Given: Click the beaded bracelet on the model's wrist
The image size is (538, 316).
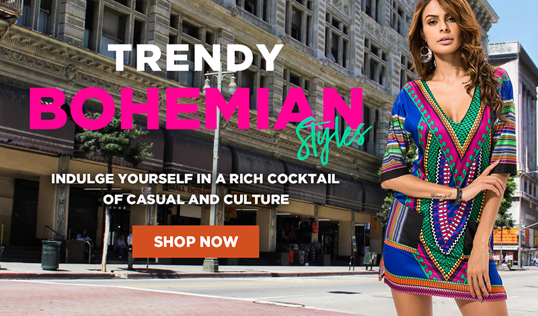Looking at the screenshot, I should pos(459,195).
